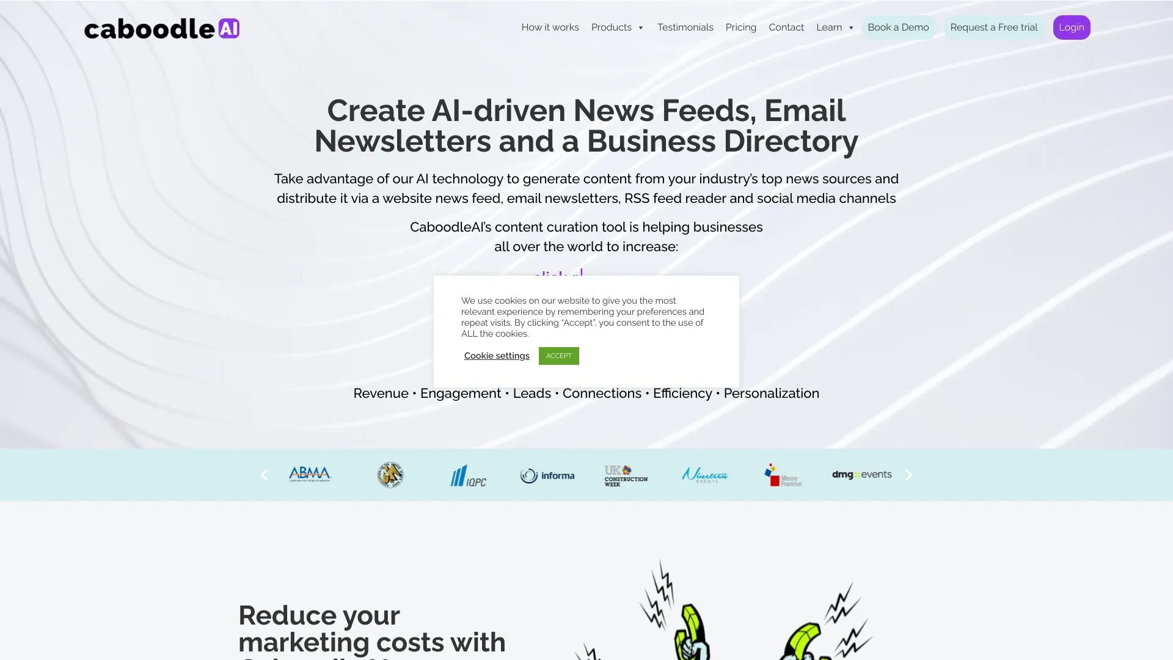
Task: Click the ABMA logo in client carousel
Action: 309,474
